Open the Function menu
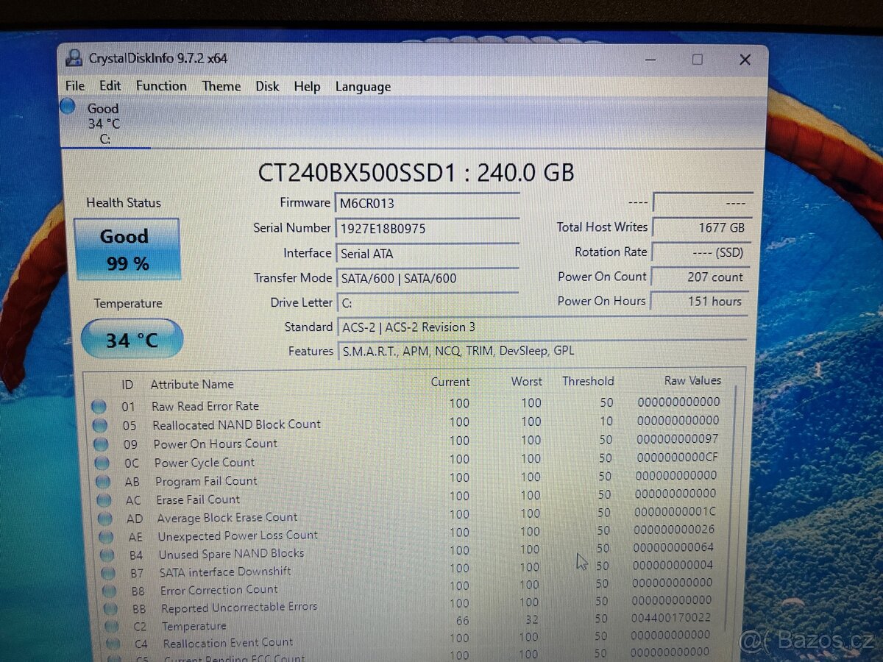Screen dimensions: 883x662 (161, 86)
